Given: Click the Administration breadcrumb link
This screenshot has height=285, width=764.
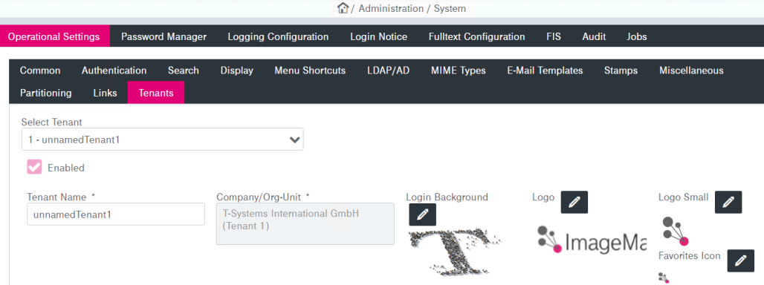Looking at the screenshot, I should coord(391,8).
